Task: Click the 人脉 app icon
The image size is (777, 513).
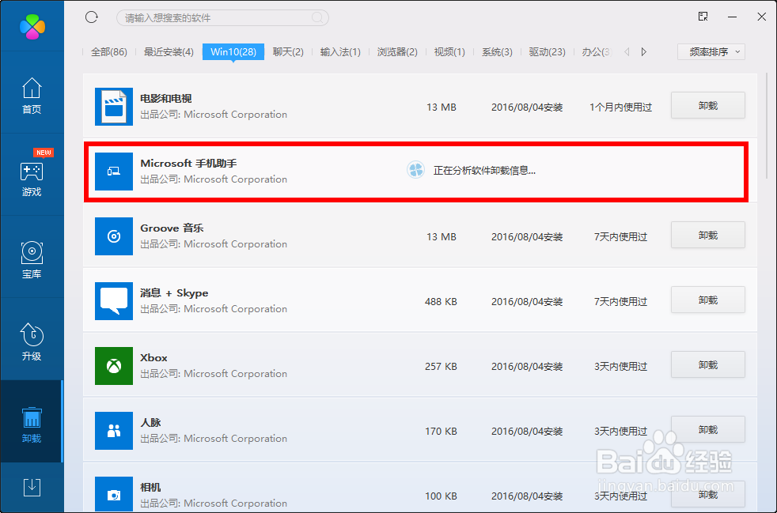Action: pyautogui.click(x=114, y=431)
